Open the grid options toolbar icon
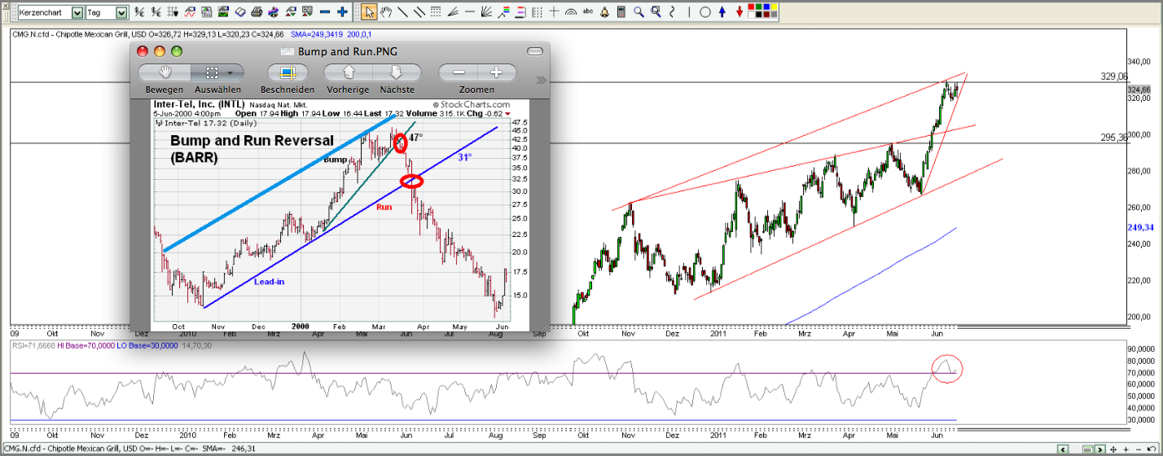The image size is (1163, 456). (173, 12)
